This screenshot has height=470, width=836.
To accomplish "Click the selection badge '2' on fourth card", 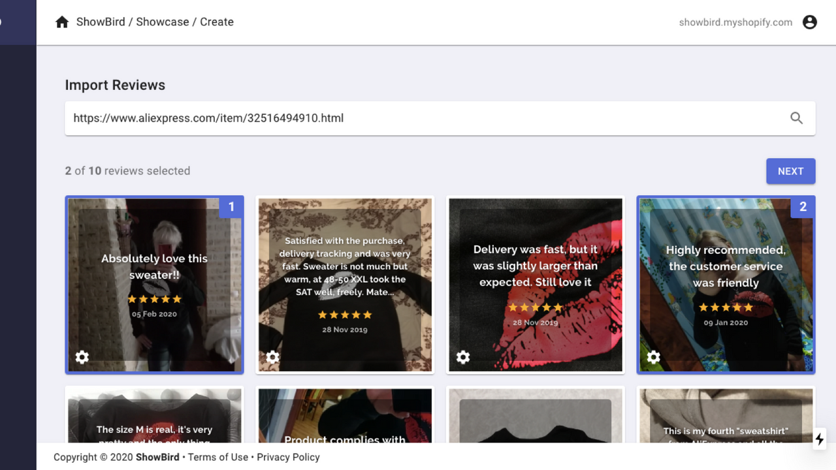I will (803, 207).
